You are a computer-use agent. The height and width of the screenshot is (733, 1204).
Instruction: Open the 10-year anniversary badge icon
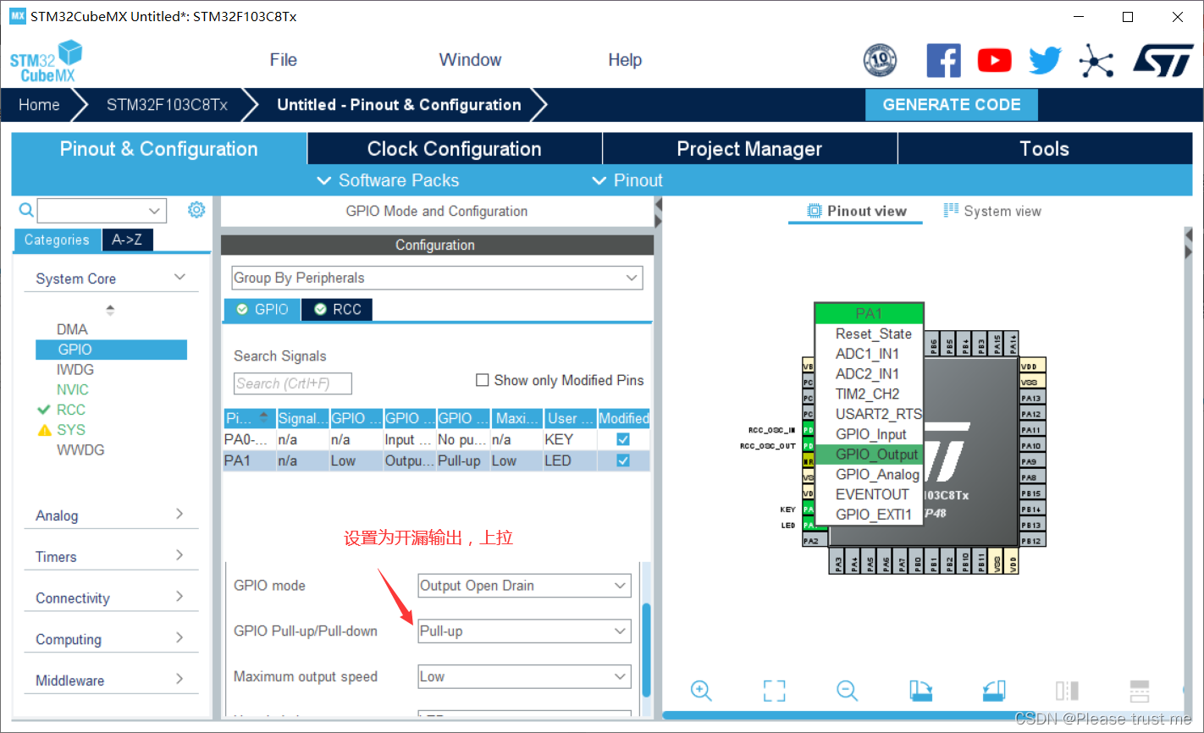click(x=880, y=61)
